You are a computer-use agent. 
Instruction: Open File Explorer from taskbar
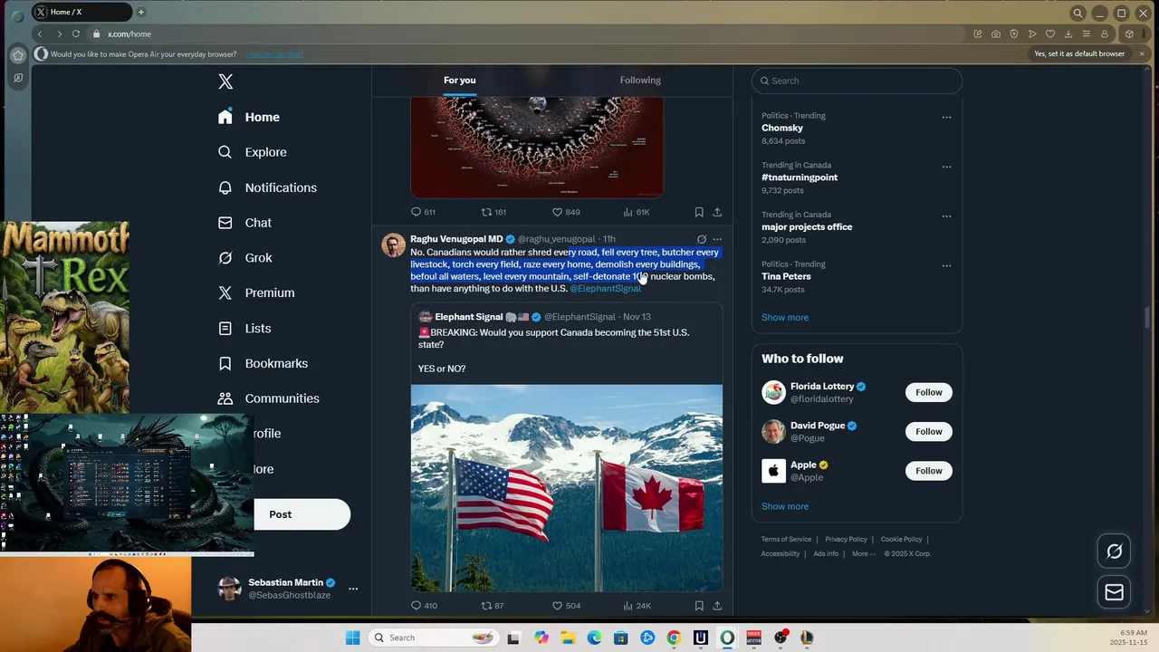(568, 638)
